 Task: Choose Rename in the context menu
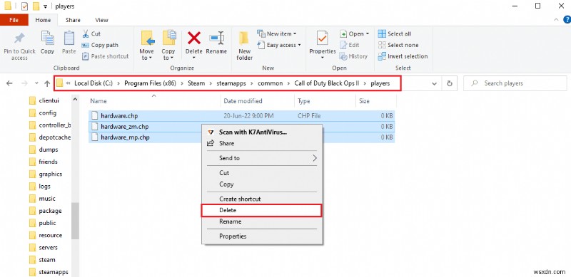(x=262, y=221)
